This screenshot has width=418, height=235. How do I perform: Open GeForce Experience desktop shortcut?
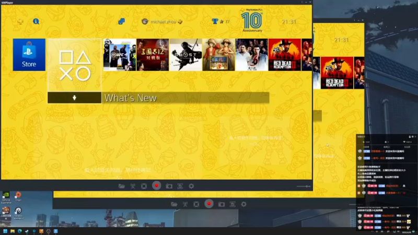point(6,197)
